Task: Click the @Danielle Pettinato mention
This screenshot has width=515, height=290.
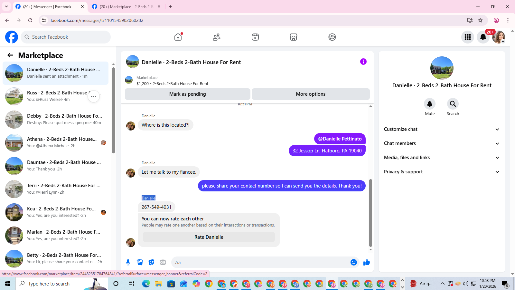Action: click(340, 139)
